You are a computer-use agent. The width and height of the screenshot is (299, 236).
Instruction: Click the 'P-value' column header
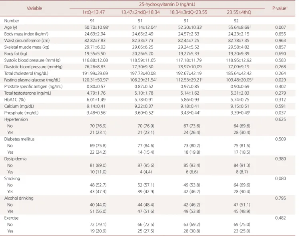280,8
